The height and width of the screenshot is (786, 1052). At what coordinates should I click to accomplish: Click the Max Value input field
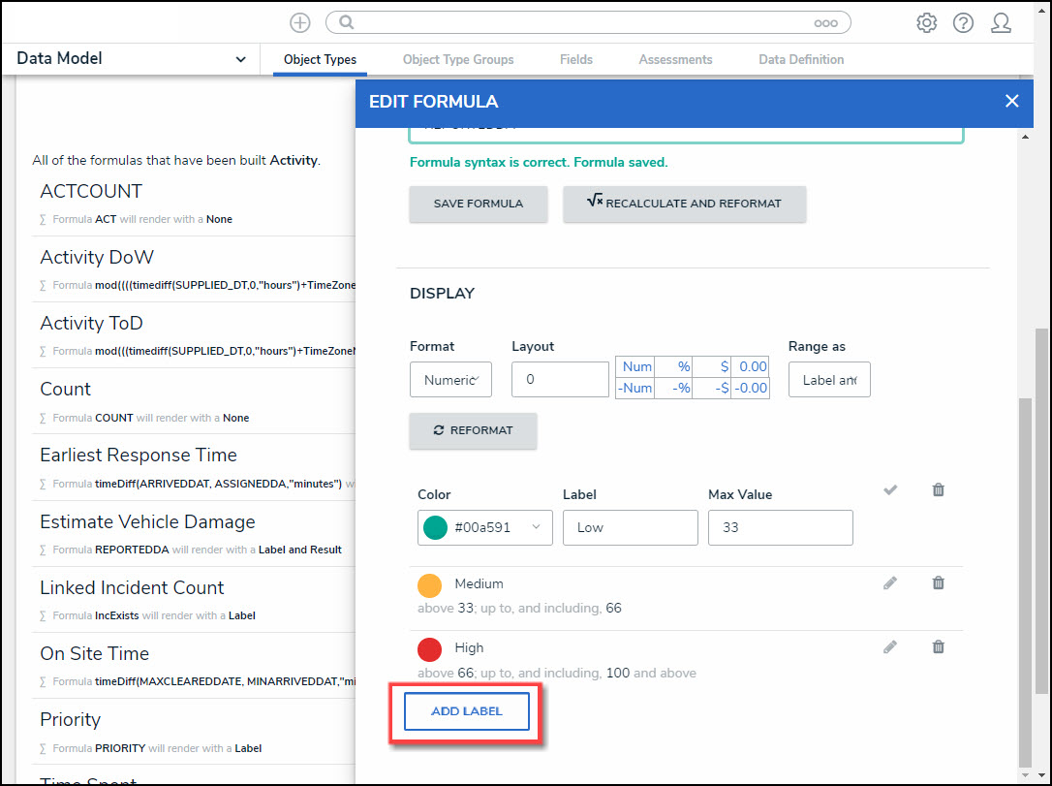tap(780, 527)
